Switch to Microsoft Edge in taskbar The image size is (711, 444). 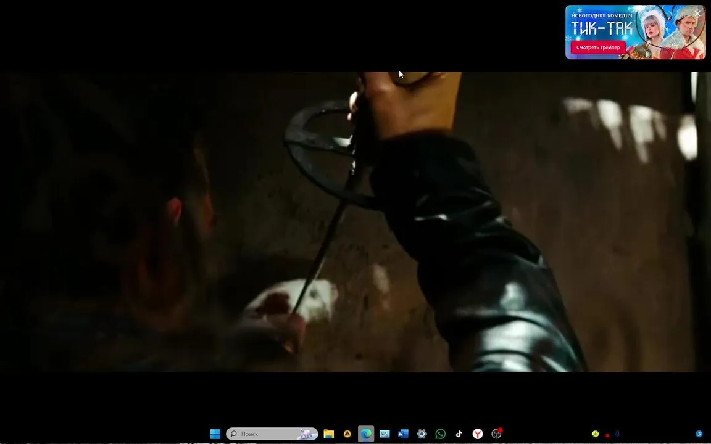tap(366, 434)
